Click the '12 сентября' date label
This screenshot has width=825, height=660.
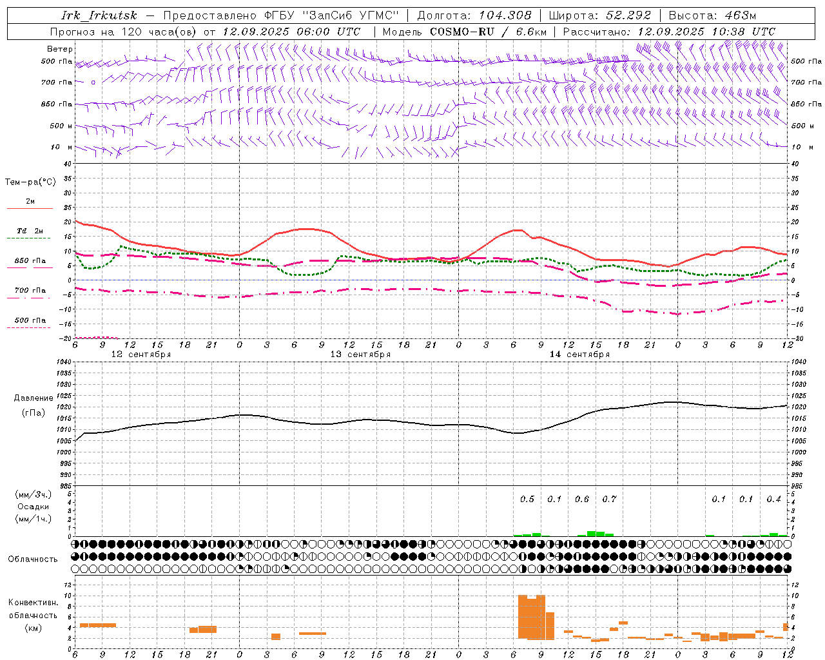(141, 354)
